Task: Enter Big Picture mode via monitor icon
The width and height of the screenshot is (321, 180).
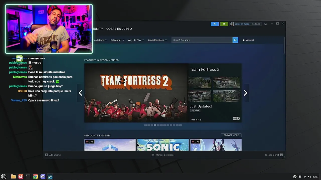Action: pyautogui.click(x=266, y=24)
